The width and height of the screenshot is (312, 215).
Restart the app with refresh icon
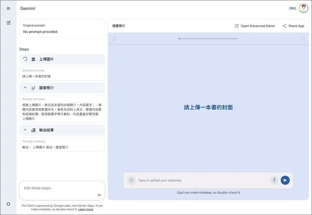pos(114,39)
